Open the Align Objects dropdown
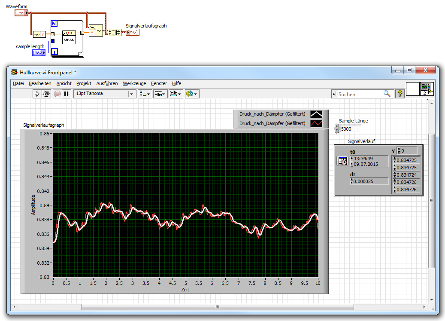Screen dimensions: 445x321 click(x=145, y=94)
